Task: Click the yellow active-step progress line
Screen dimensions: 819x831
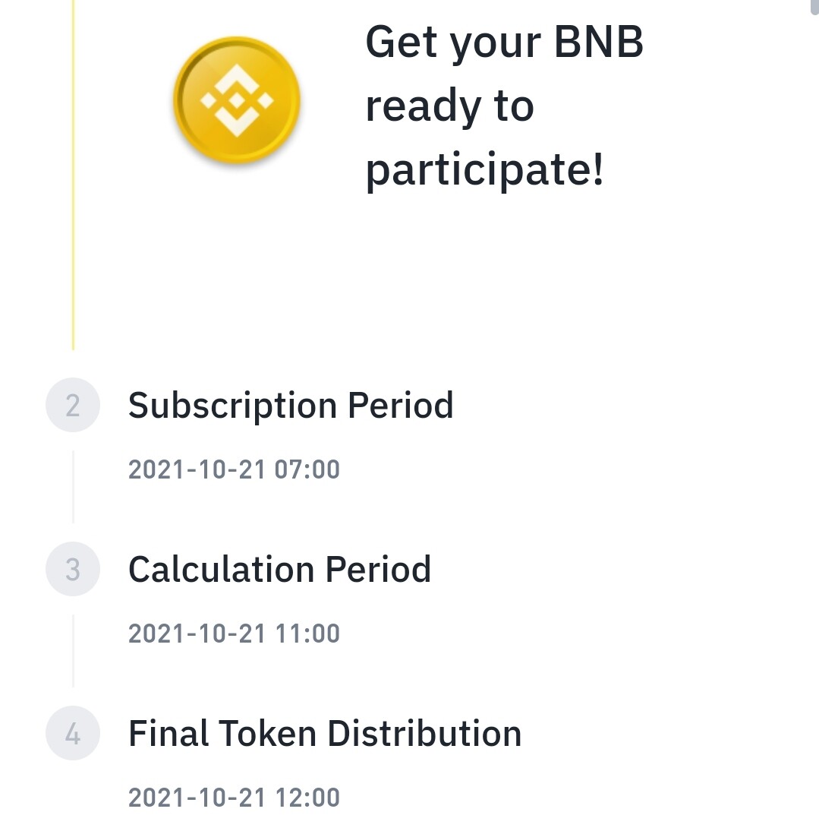Action: (x=73, y=175)
